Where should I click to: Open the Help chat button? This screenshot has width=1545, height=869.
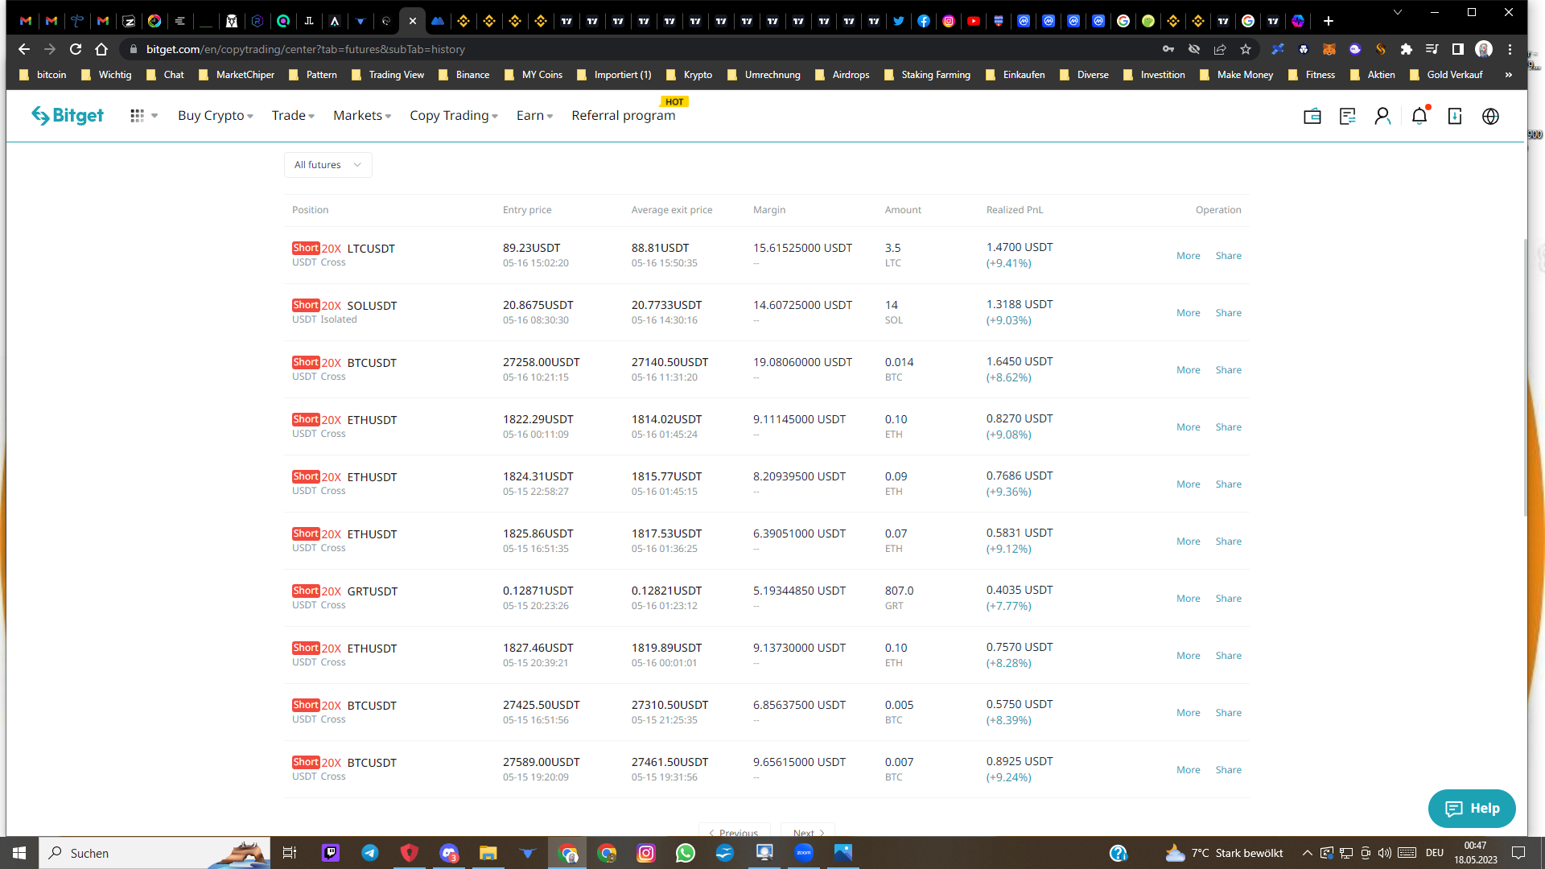click(x=1472, y=809)
